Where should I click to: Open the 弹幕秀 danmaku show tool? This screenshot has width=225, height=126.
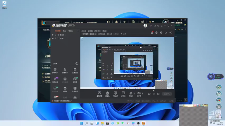pyautogui.click(x=65, y=89)
